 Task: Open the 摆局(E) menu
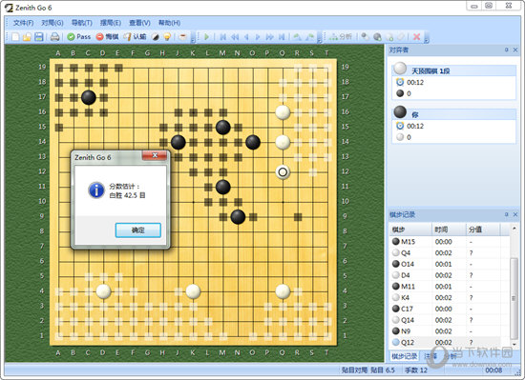(x=111, y=23)
